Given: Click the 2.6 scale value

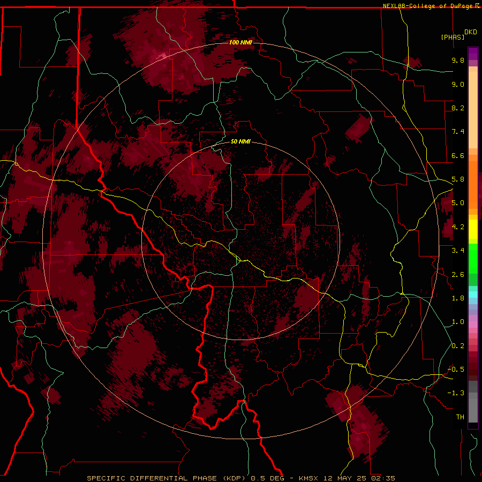Looking at the screenshot, I should click(x=458, y=275).
